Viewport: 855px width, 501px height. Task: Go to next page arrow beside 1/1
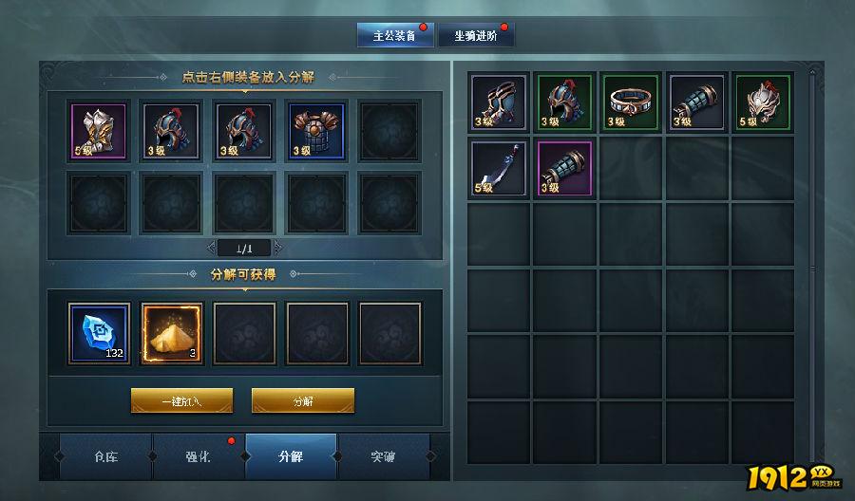[x=278, y=249]
